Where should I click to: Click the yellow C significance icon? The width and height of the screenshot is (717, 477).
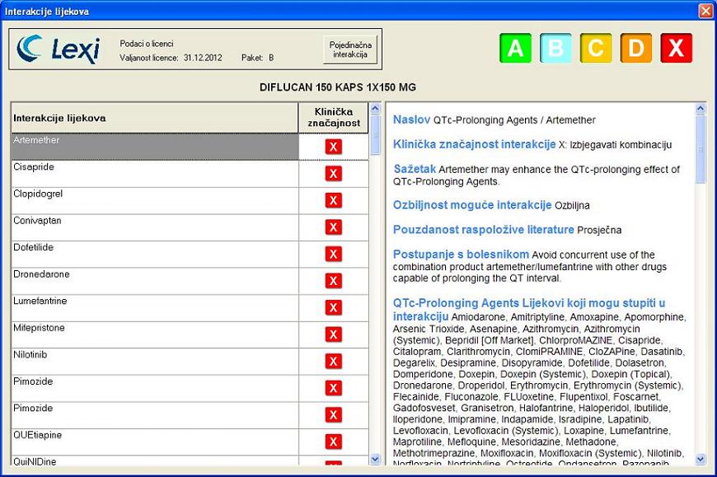pyautogui.click(x=596, y=48)
